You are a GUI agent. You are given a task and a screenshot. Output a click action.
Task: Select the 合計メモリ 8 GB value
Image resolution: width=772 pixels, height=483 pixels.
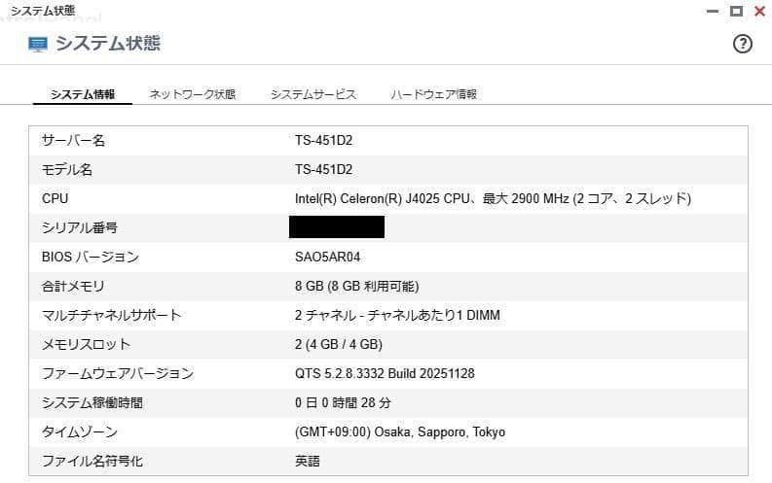[357, 287]
